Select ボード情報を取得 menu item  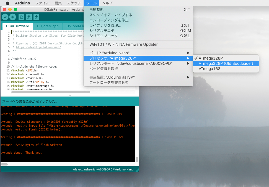[138, 69]
